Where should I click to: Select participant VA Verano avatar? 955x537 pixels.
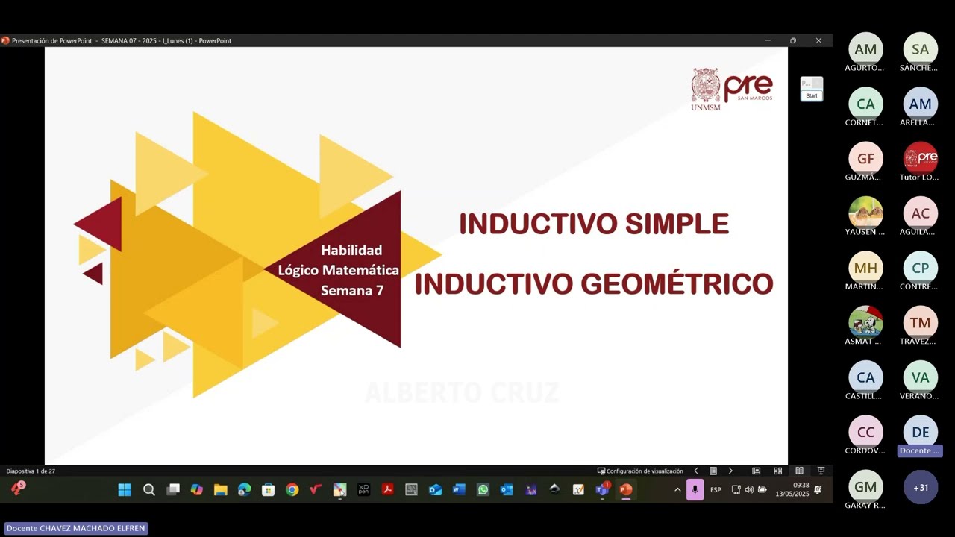[920, 377]
